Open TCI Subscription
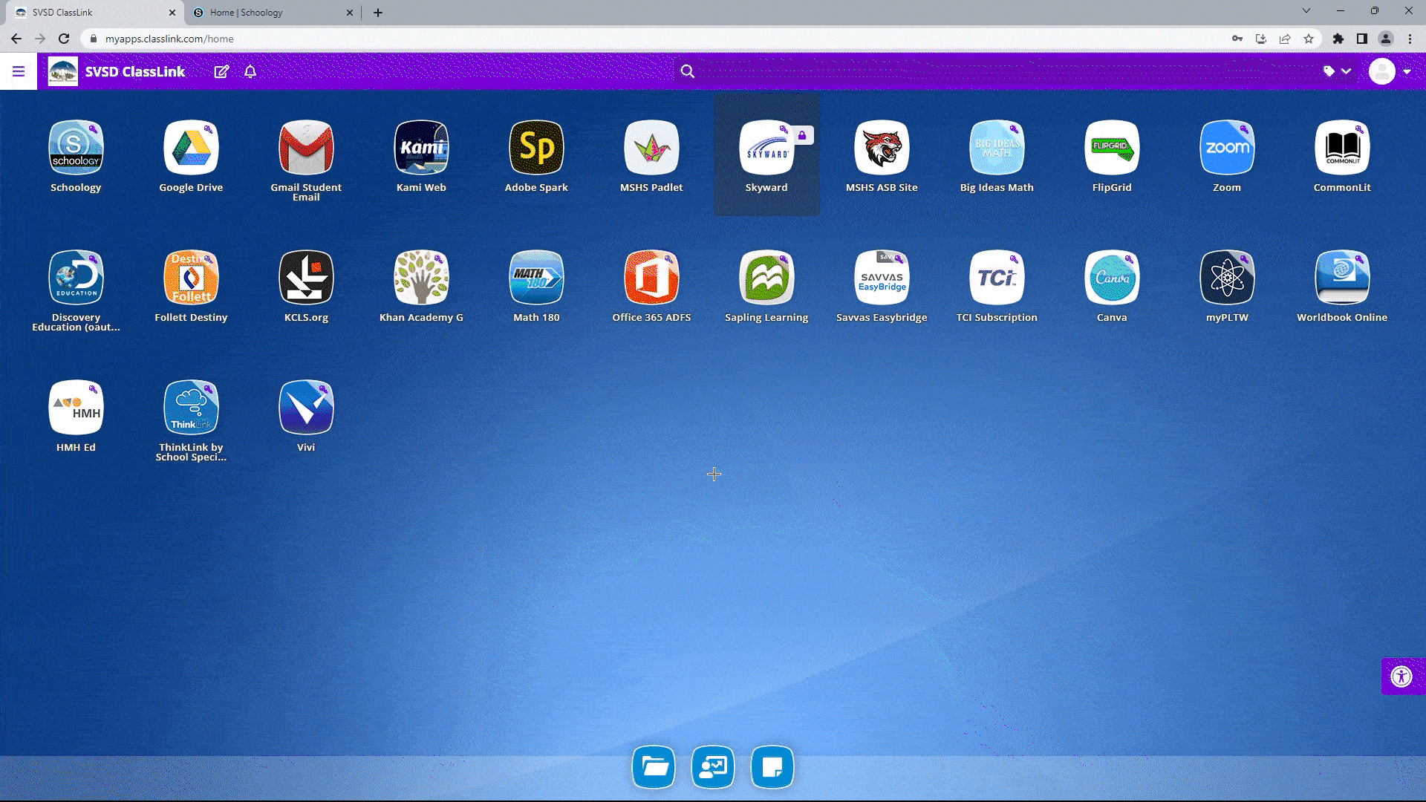This screenshot has width=1426, height=802. click(x=997, y=278)
